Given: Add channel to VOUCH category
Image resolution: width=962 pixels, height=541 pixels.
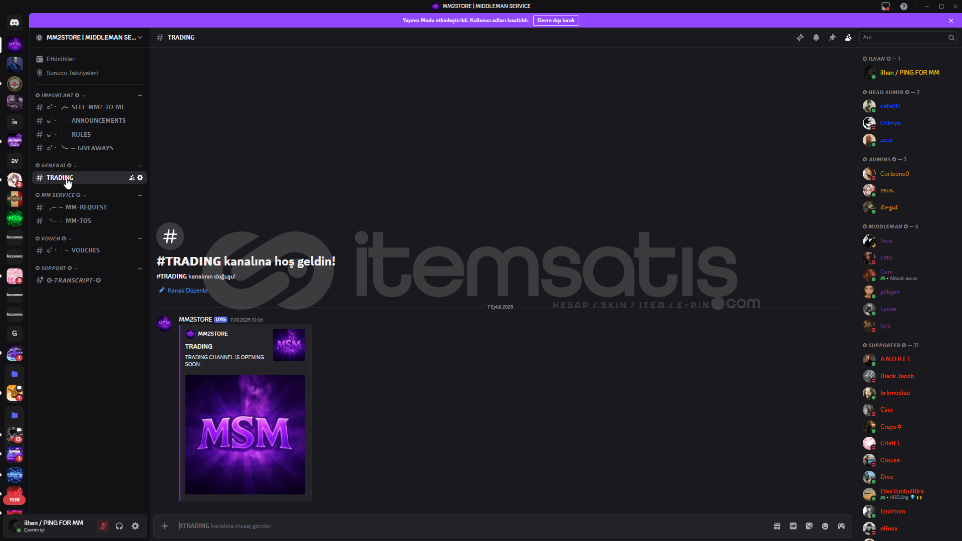Looking at the screenshot, I should (x=140, y=239).
